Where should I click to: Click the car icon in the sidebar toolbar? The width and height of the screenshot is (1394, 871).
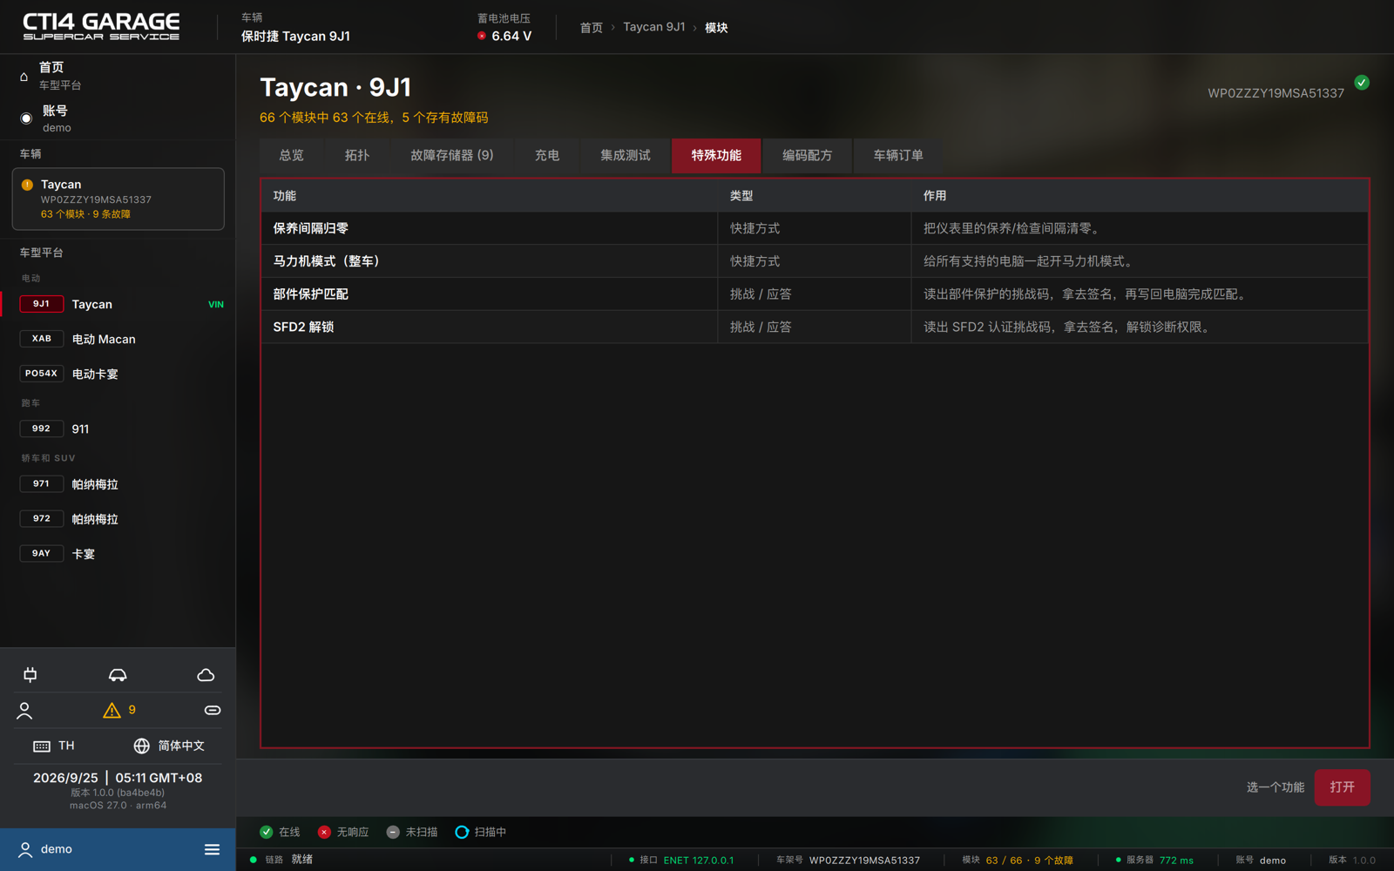[x=118, y=675]
